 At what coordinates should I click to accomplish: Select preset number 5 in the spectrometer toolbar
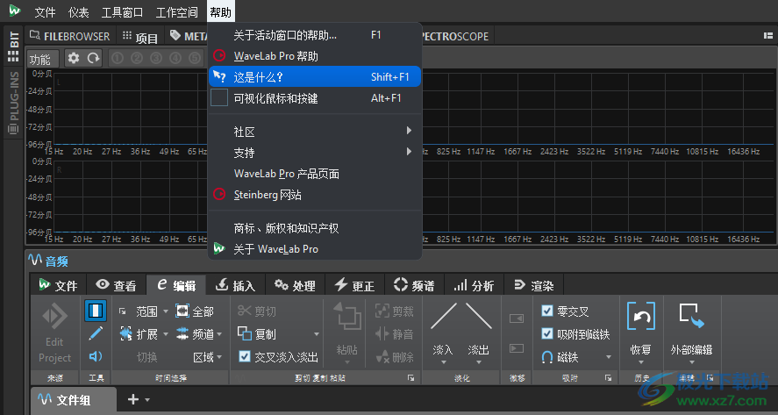(195, 59)
